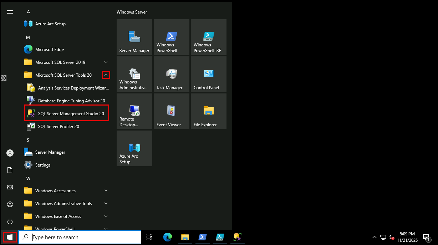Screen dimensions: 438x245
Task: Open File Explorer from its tile
Action: click(208, 111)
